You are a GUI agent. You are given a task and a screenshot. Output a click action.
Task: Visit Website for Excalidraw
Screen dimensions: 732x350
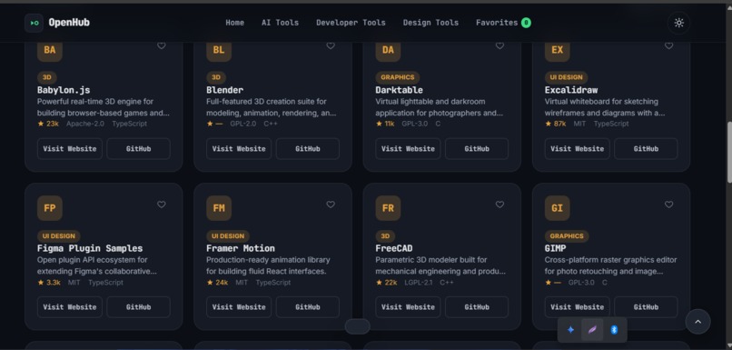click(578, 148)
